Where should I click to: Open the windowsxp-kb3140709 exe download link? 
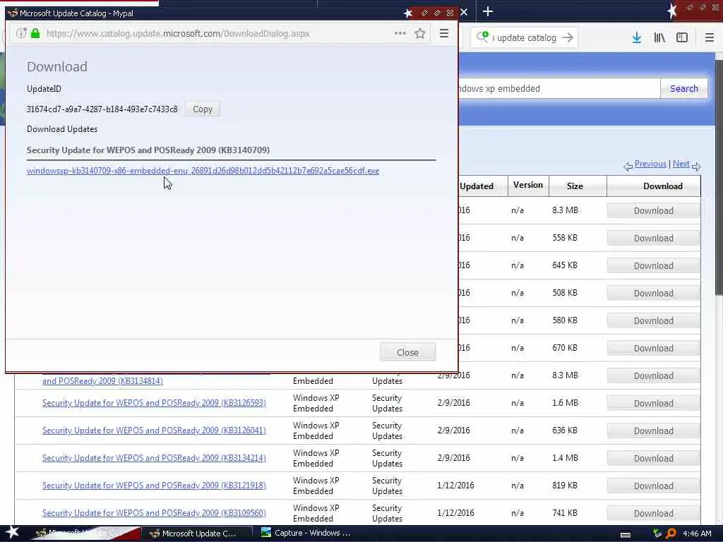pyautogui.click(x=203, y=171)
